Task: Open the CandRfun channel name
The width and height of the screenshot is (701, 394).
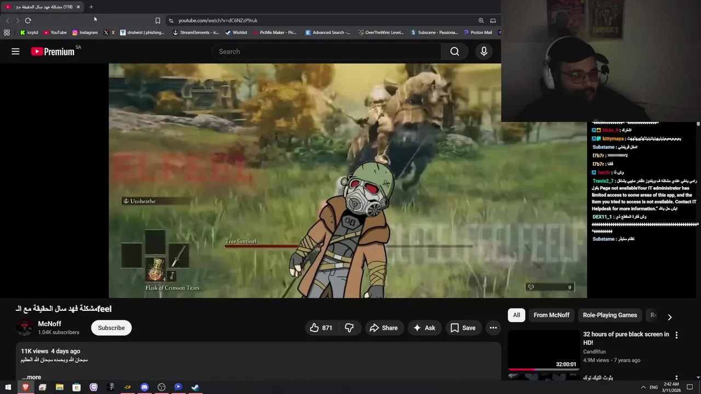Action: click(594, 352)
